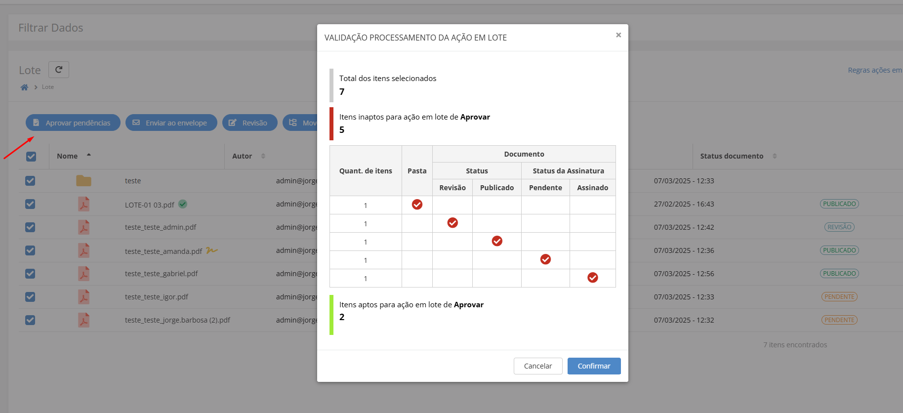Uncheck the teste folder row checkbox
The width and height of the screenshot is (903, 413).
click(30, 181)
